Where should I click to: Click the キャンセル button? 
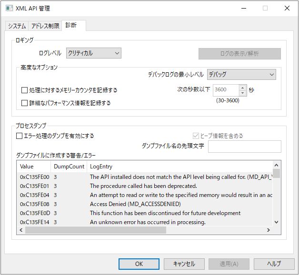click(184, 264)
